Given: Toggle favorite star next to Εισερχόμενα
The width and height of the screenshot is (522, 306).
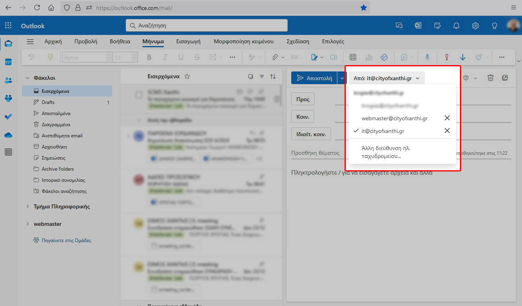Looking at the screenshot, I should pyautogui.click(x=187, y=76).
